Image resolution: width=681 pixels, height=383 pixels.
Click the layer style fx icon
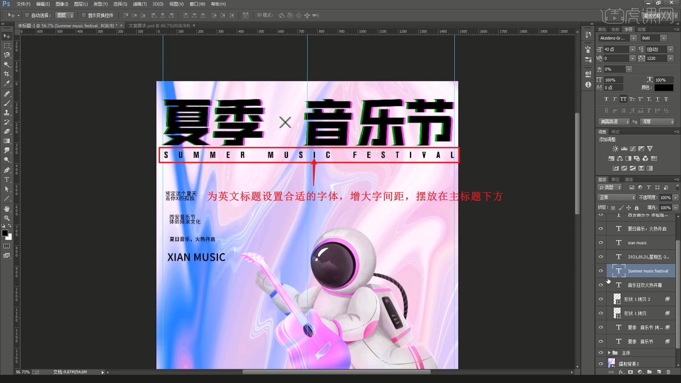621,372
